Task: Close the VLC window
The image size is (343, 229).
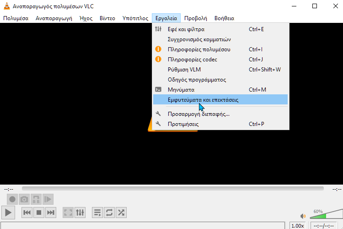Action: 336,6
